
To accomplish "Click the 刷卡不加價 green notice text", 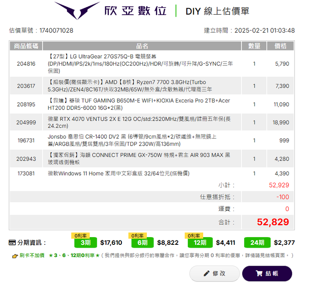I will pyautogui.click(x=32, y=255).
